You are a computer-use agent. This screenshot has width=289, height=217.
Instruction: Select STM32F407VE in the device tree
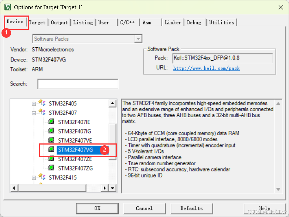click(75, 140)
